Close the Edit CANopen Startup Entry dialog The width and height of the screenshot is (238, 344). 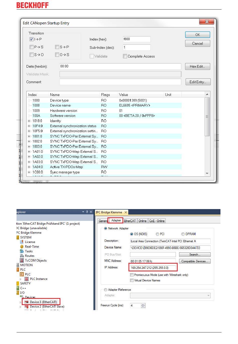[x=207, y=22]
